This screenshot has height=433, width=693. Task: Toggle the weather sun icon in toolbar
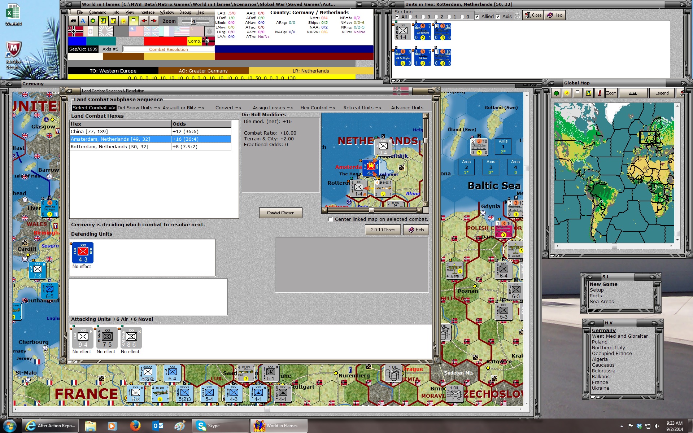pyautogui.click(x=123, y=21)
